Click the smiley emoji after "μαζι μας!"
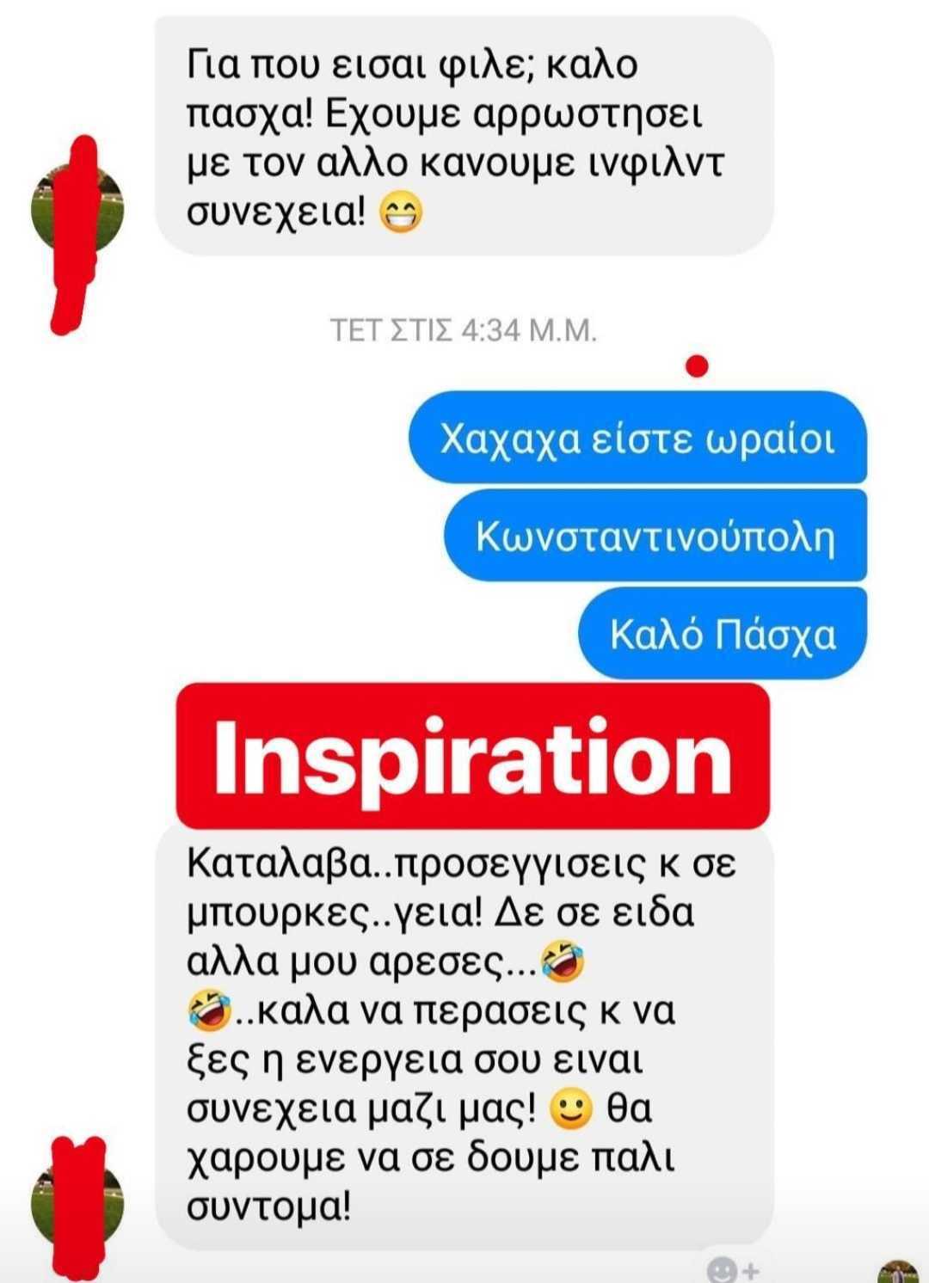 (571, 1109)
